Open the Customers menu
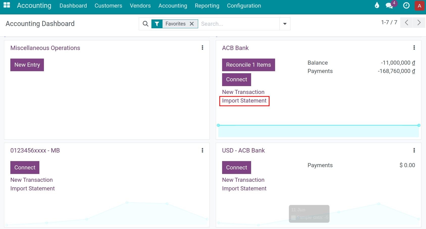Screen dimensions: 426x229 [108, 6]
